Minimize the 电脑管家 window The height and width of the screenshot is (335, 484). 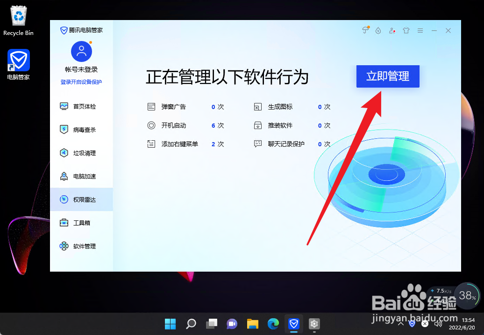click(434, 30)
